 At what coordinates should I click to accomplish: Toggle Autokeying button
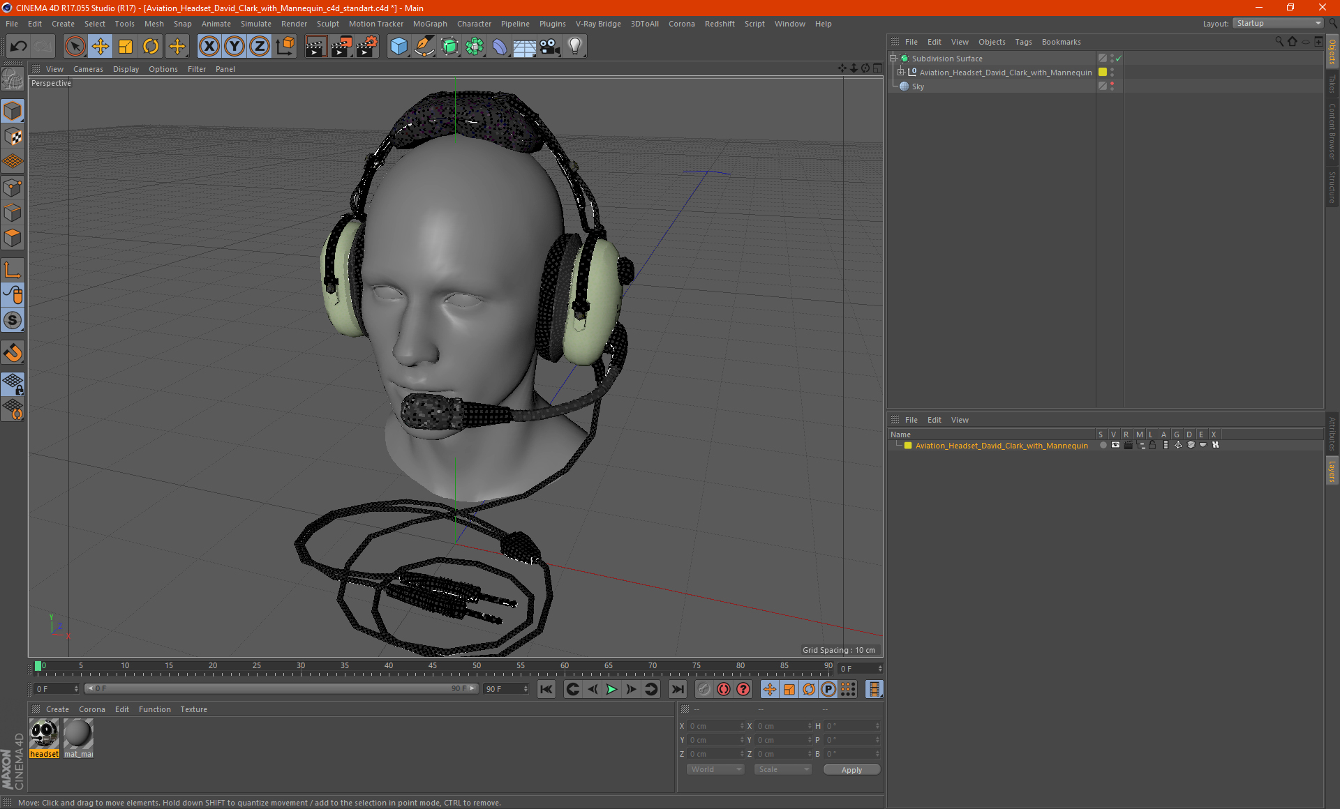pos(724,689)
